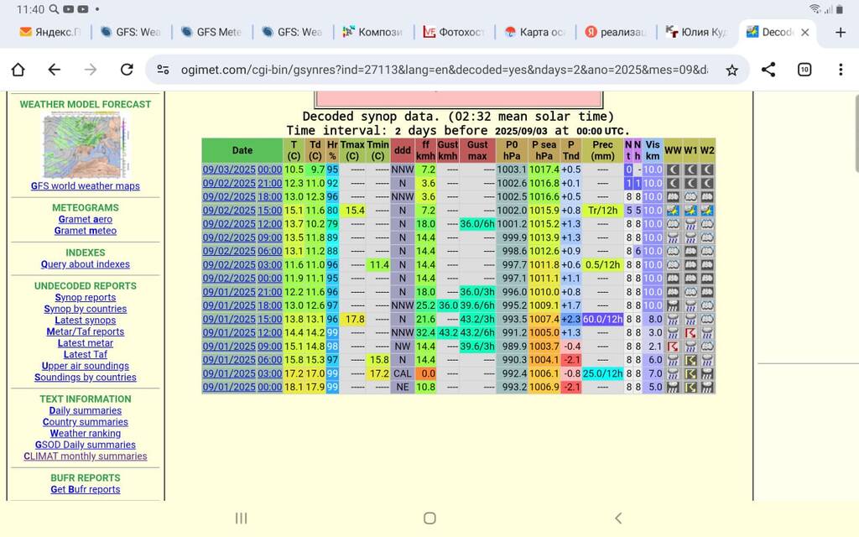Viewport: 859px width, 537px height.
Task: Reload the page with refresh icon
Action: pyautogui.click(x=127, y=70)
